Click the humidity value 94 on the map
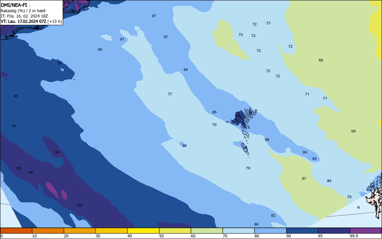The width and height of the screenshot is (382, 239). pyautogui.click(x=14, y=126)
